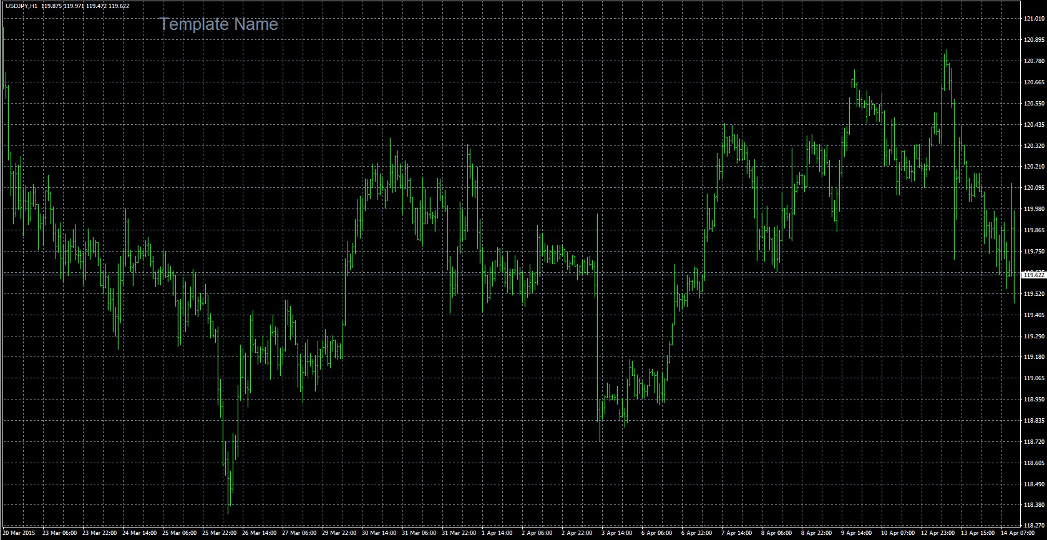The width and height of the screenshot is (1047, 540).
Task: Select the 120.210 price level label
Action: (1034, 167)
